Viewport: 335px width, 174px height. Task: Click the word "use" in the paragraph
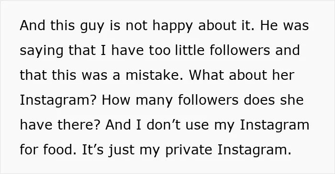point(197,126)
